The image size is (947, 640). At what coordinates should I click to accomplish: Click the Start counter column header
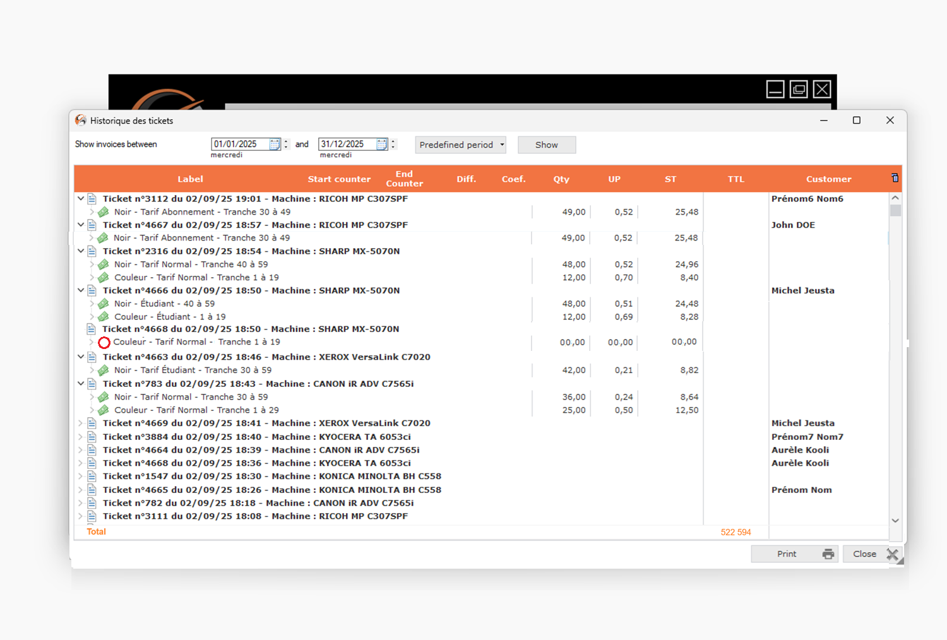(x=339, y=179)
